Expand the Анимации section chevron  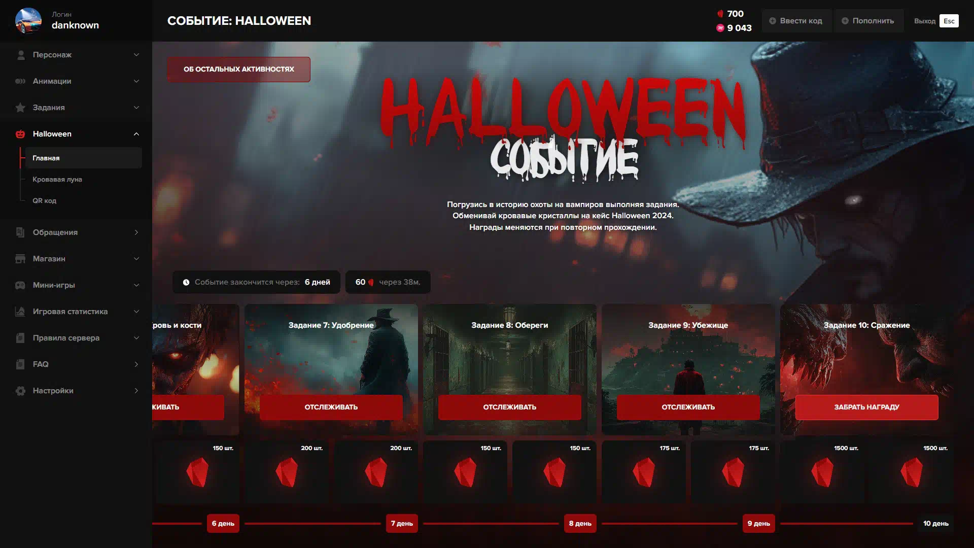click(x=136, y=81)
